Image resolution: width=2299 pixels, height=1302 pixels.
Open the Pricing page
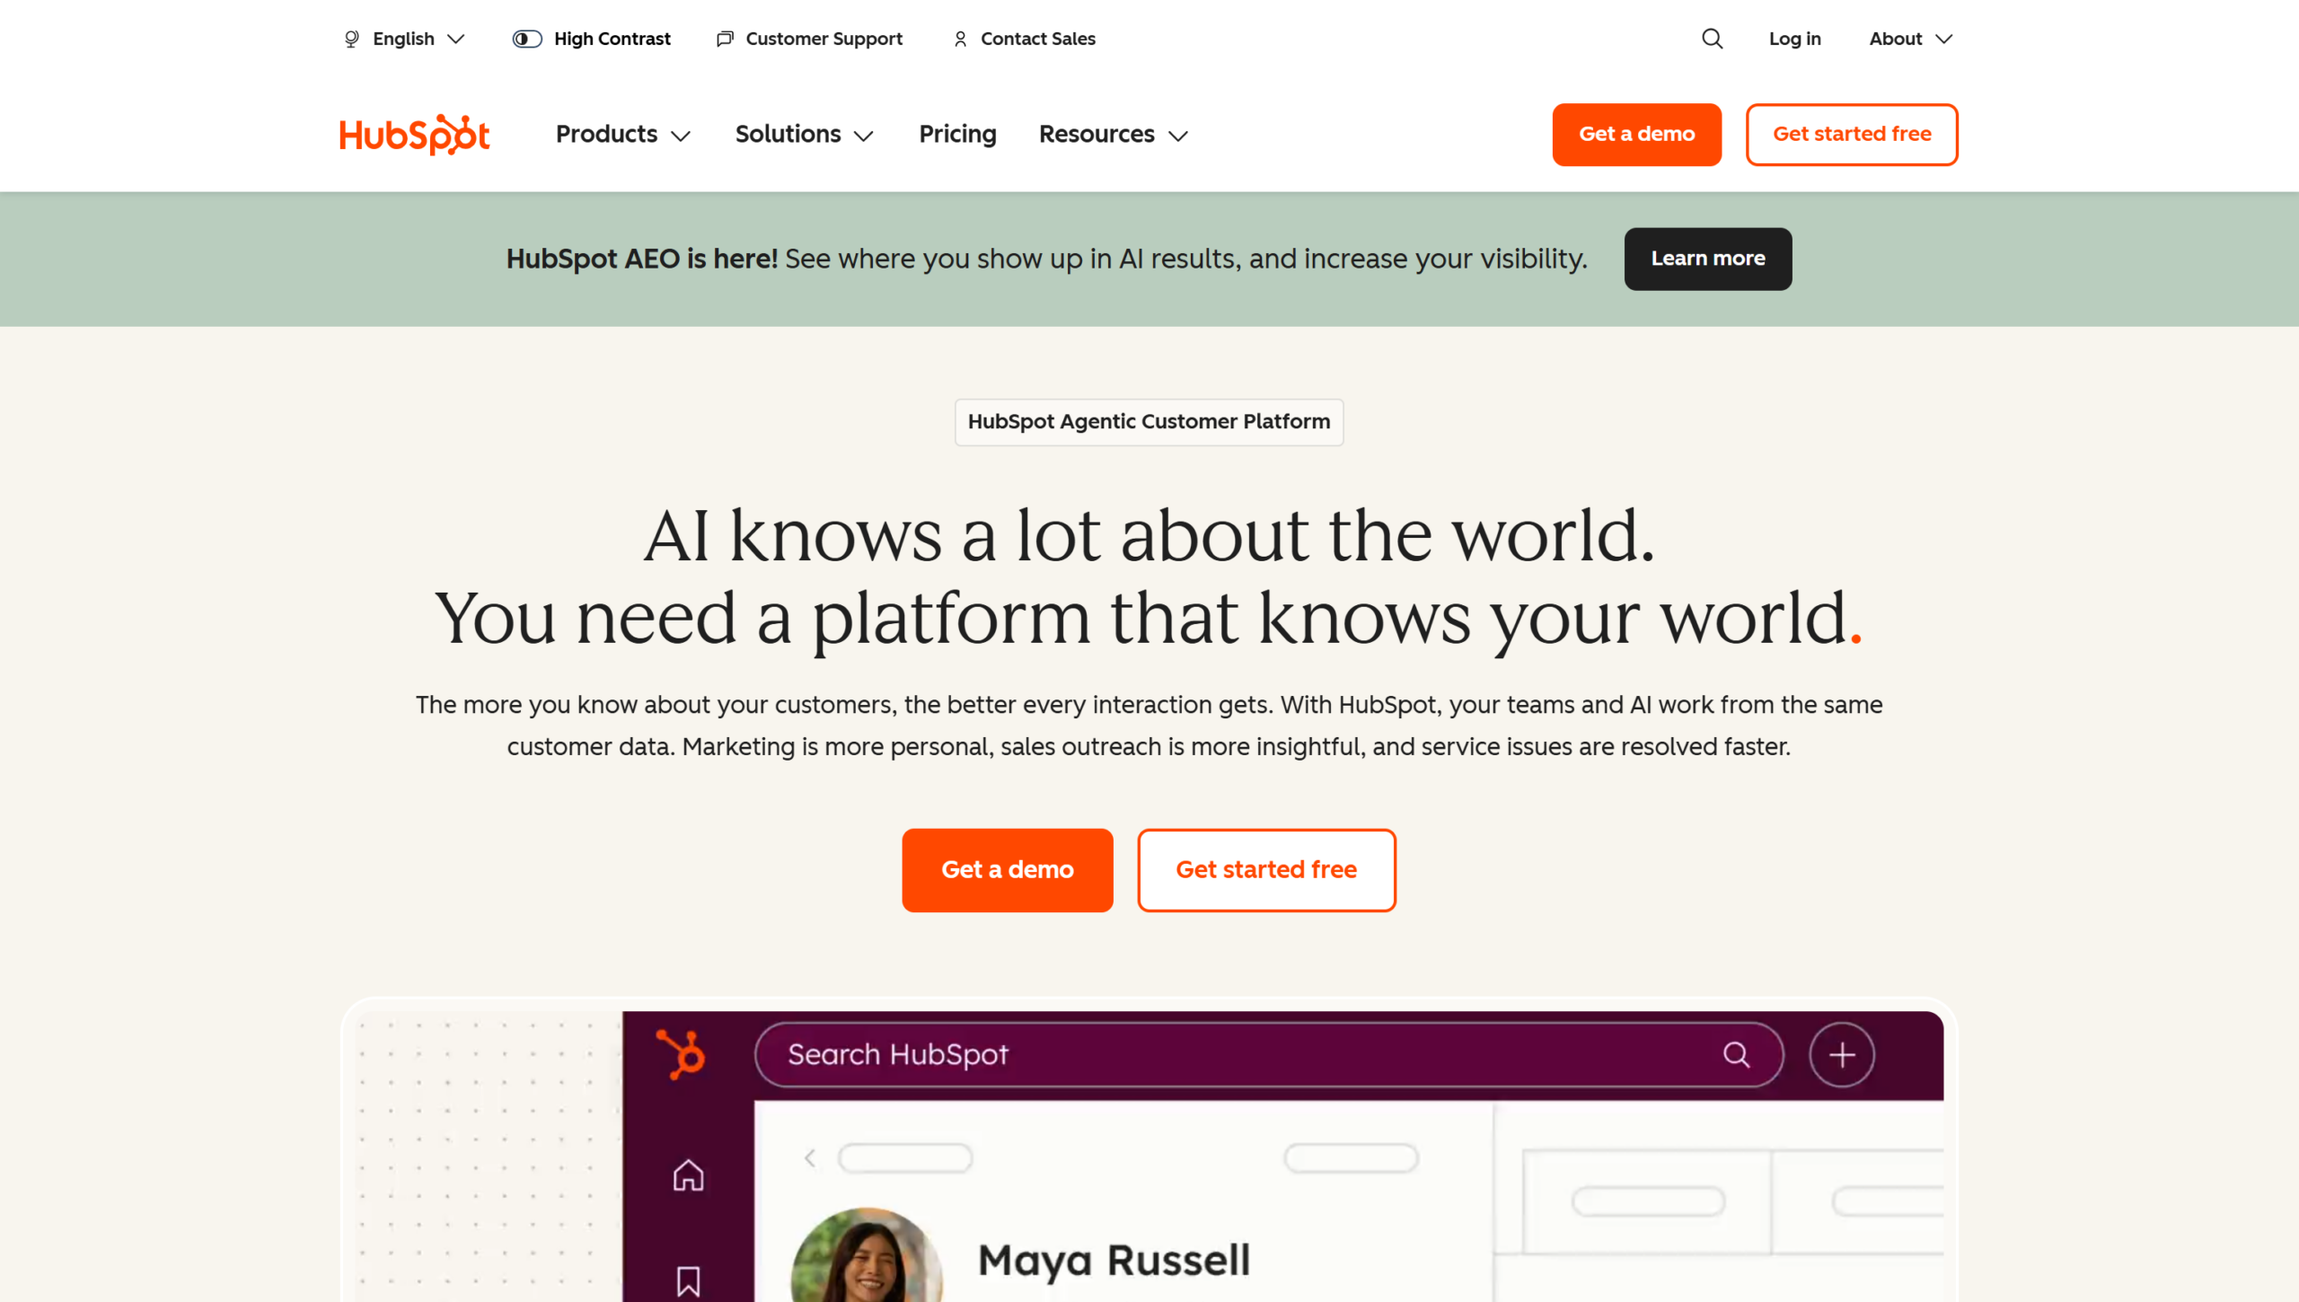(x=957, y=135)
